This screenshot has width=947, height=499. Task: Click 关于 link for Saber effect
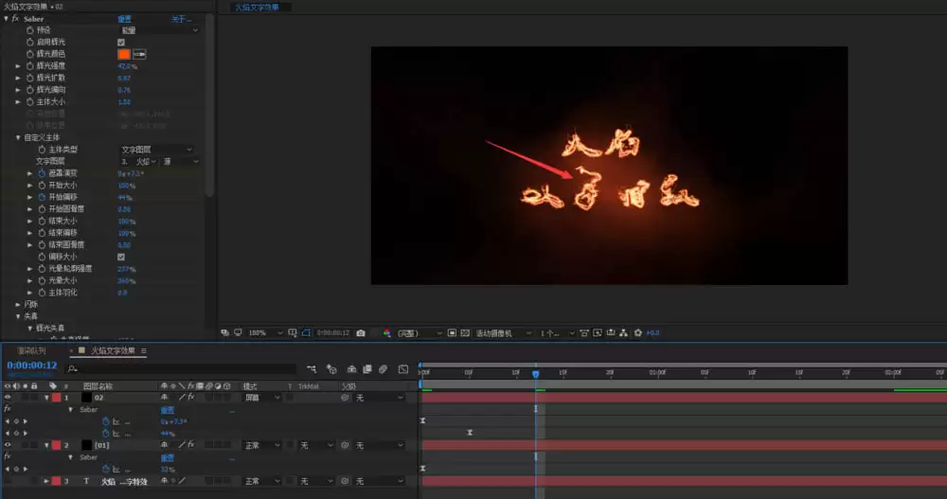(x=181, y=19)
